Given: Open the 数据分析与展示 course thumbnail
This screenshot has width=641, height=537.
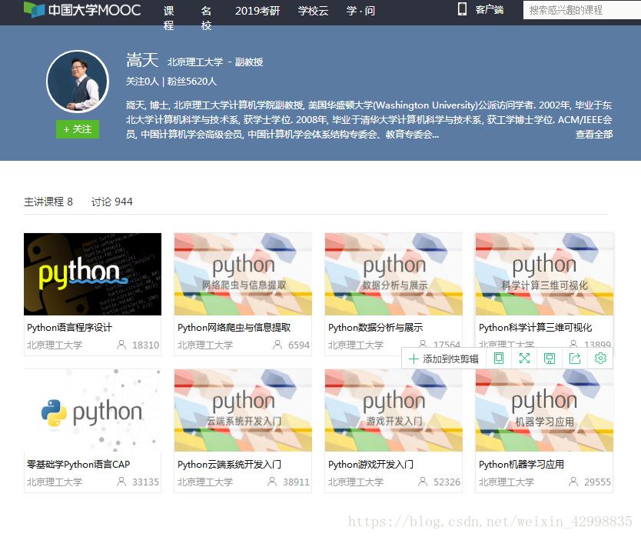Looking at the screenshot, I should 394,274.
